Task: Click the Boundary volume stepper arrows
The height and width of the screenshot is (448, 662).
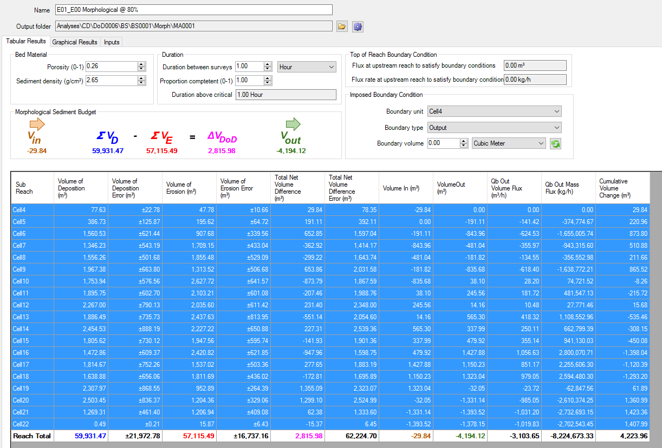Action: click(463, 143)
